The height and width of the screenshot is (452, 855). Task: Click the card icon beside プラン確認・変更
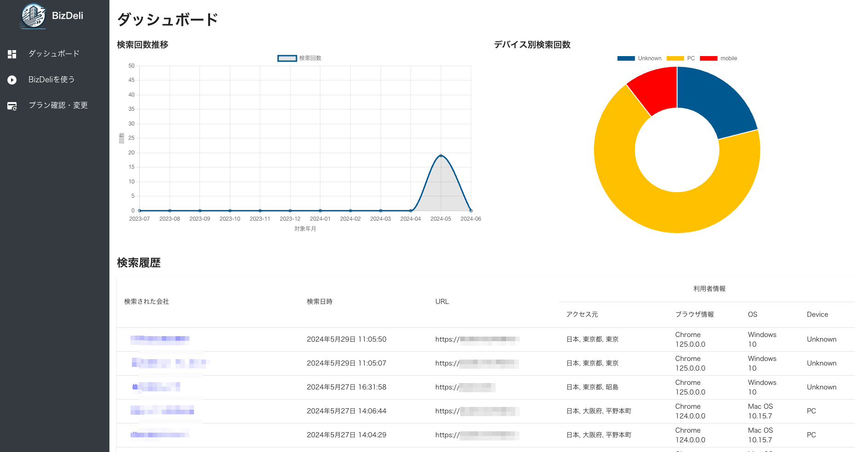coord(12,106)
